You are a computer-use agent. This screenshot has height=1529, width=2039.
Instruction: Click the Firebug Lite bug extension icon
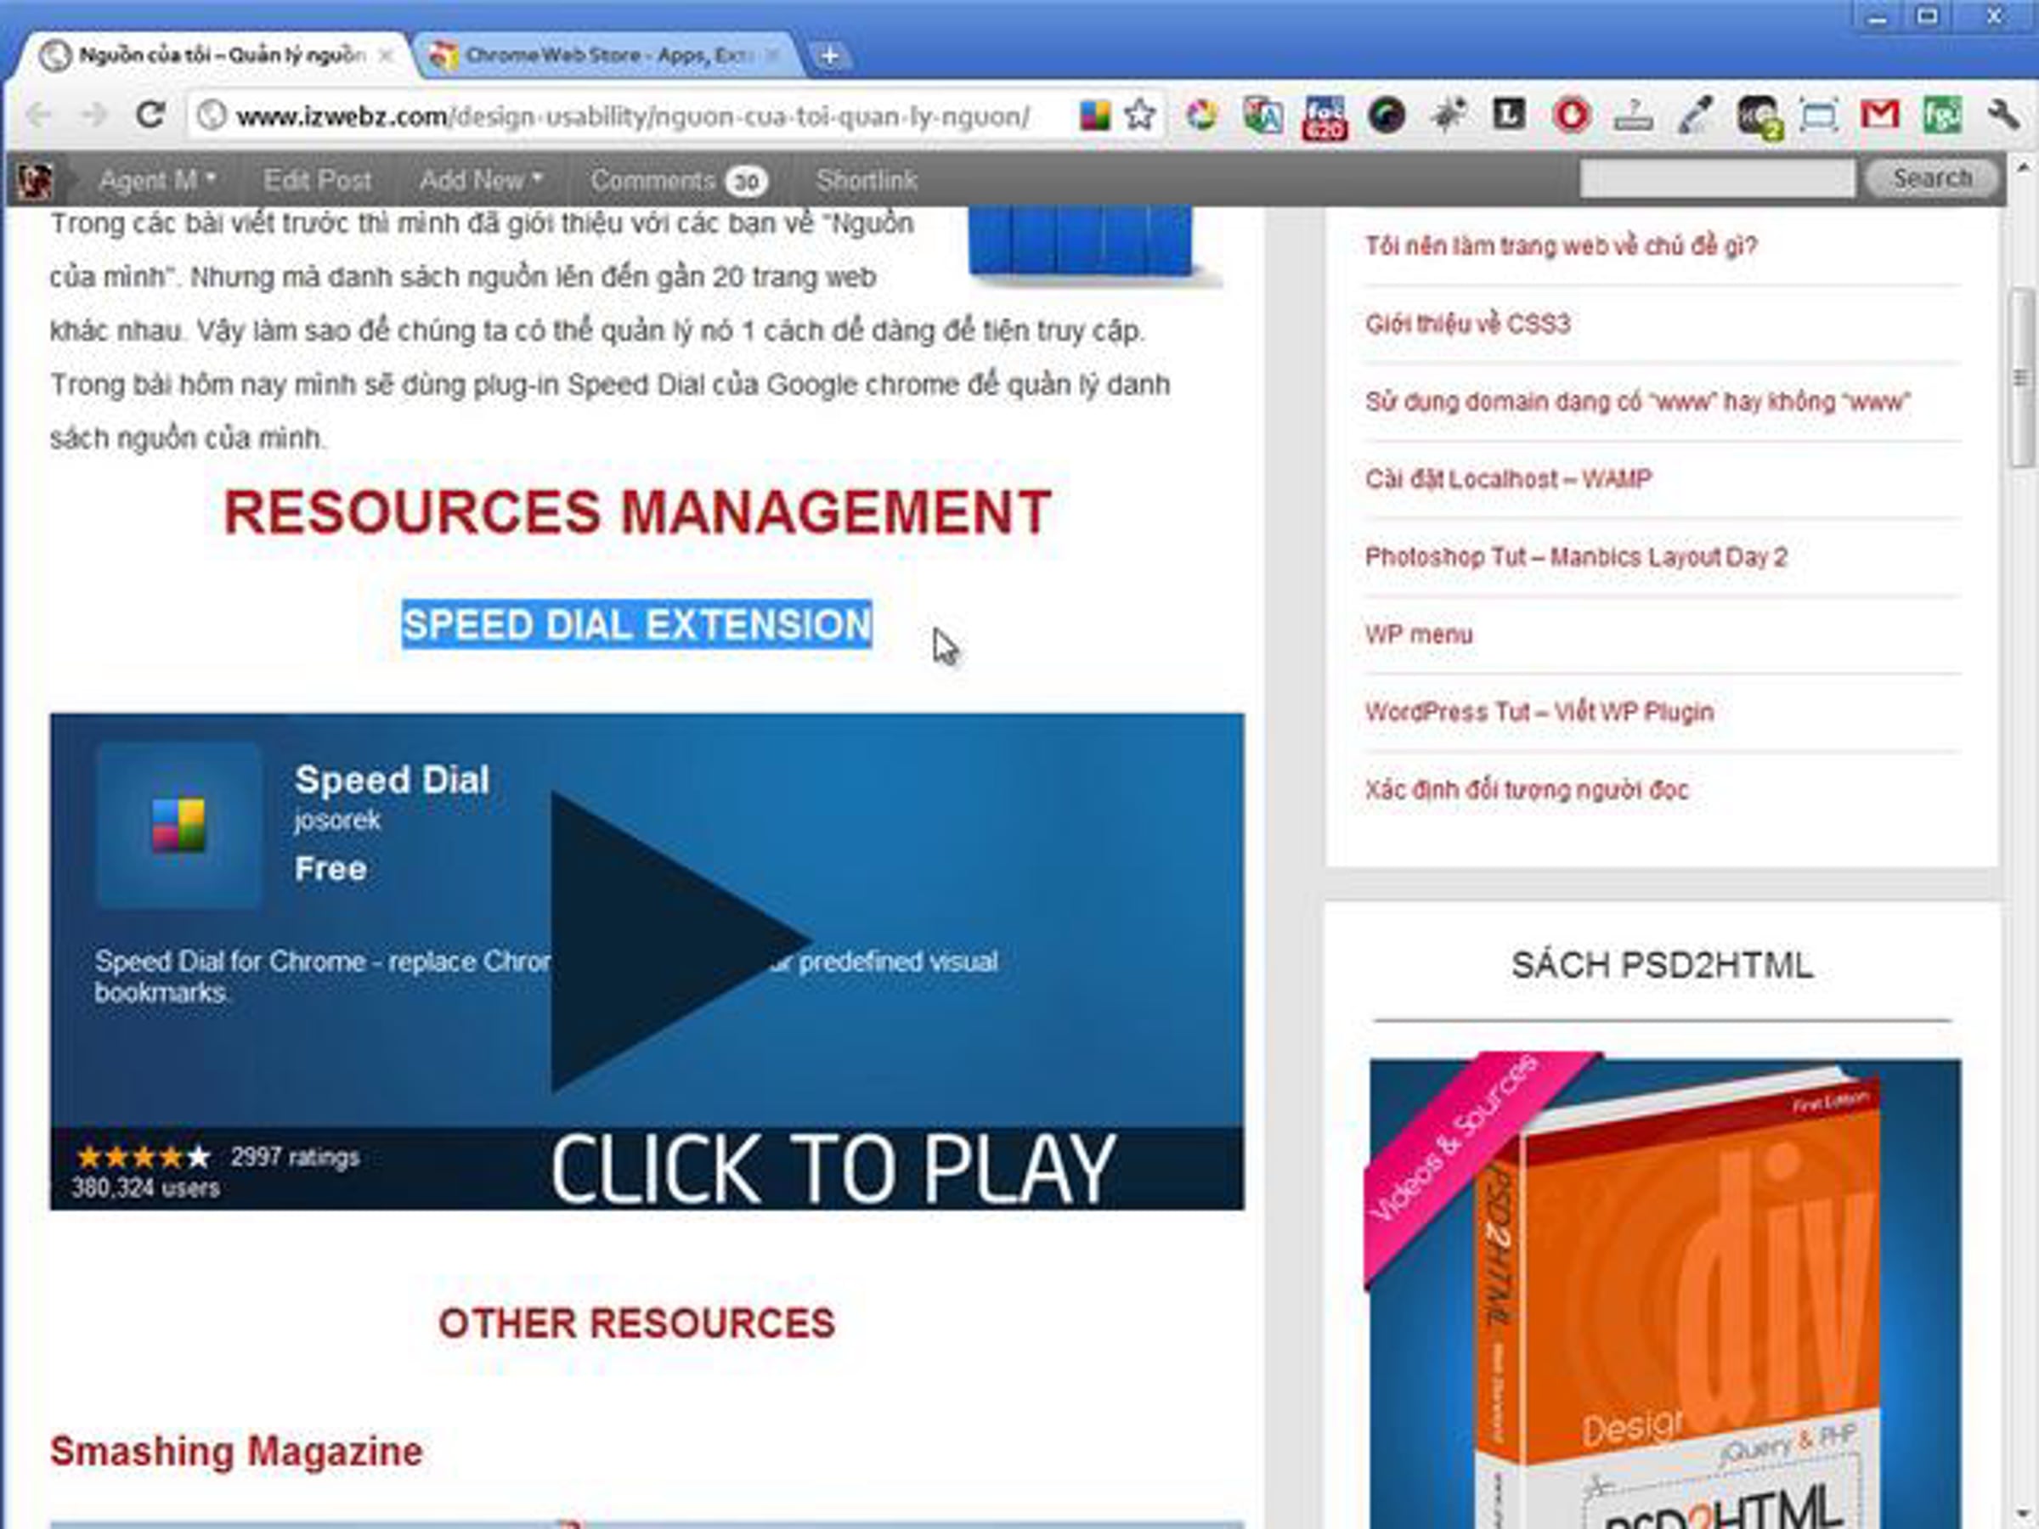pos(1449,116)
